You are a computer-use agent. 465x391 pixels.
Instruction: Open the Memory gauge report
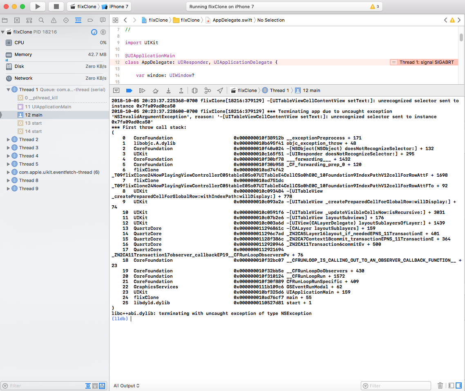click(x=55, y=55)
